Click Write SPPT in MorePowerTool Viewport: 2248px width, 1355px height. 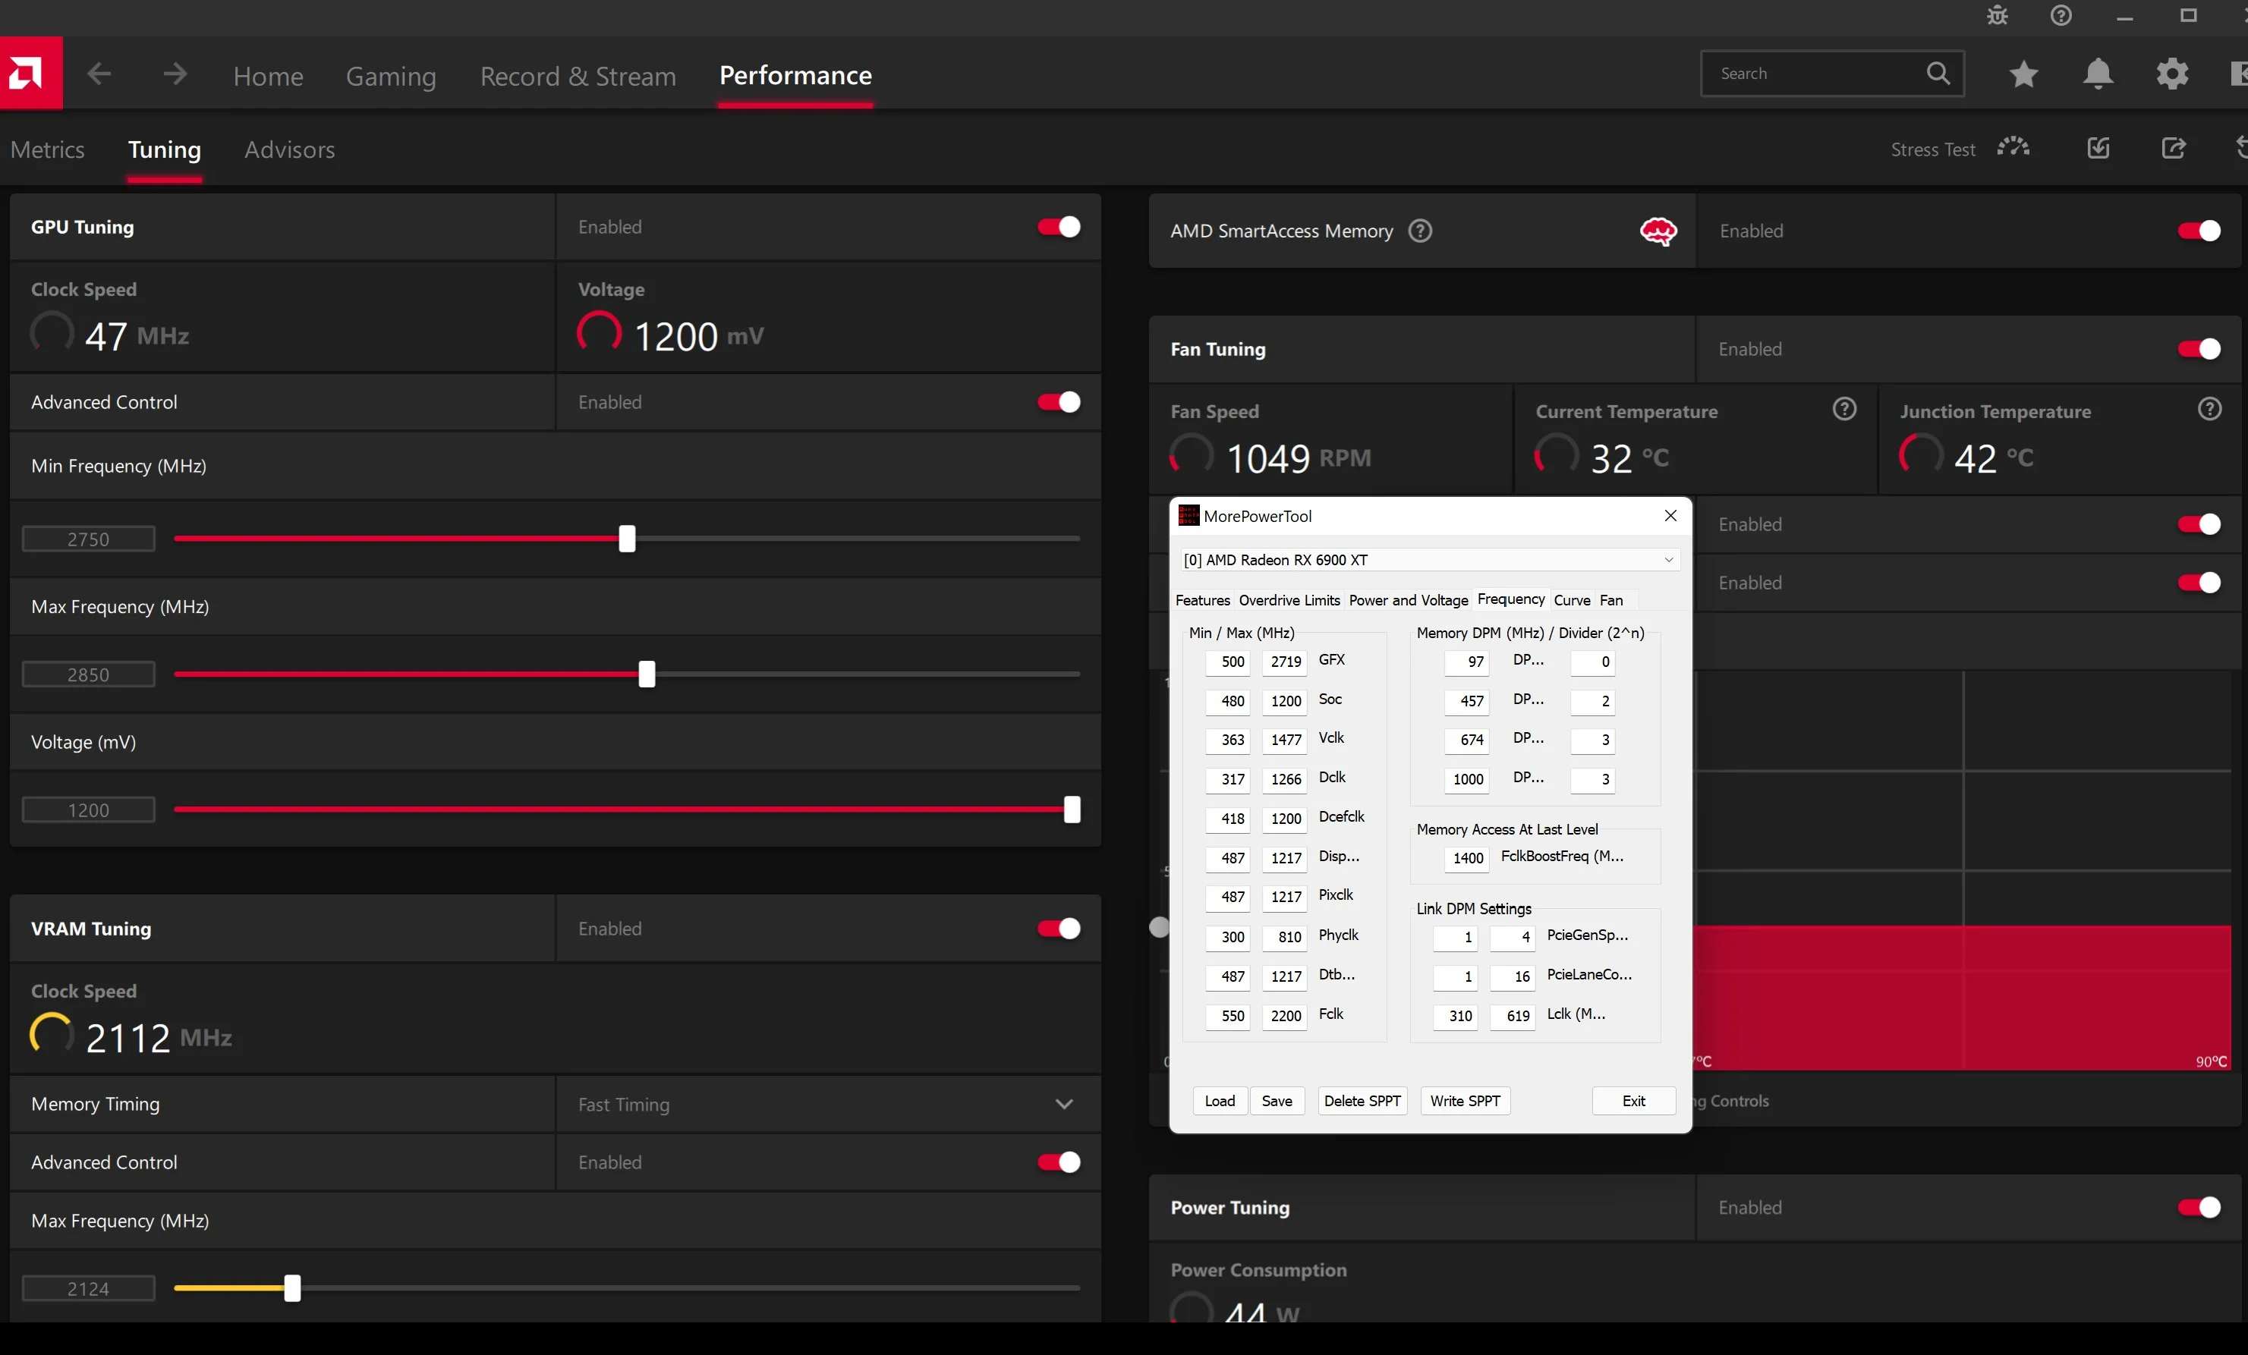[x=1464, y=1101]
